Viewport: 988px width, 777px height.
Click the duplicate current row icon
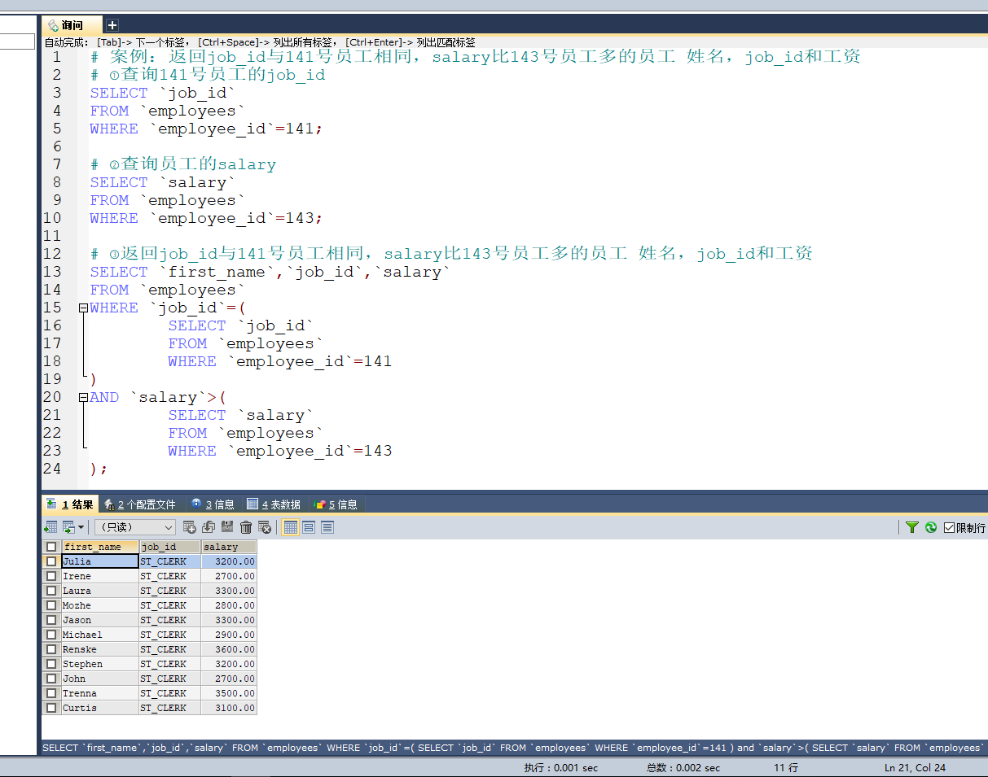tap(208, 527)
